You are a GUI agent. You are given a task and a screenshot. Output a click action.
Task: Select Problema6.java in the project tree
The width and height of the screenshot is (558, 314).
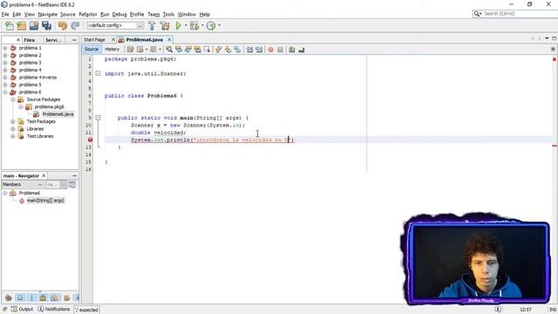[x=58, y=114]
